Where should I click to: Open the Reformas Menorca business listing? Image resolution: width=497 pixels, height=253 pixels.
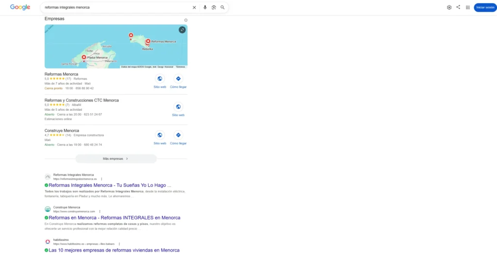point(61,74)
